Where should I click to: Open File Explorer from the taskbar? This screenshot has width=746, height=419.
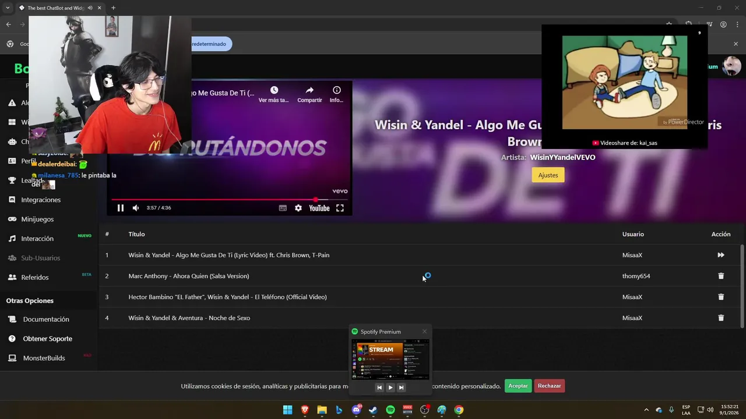tap(322, 410)
